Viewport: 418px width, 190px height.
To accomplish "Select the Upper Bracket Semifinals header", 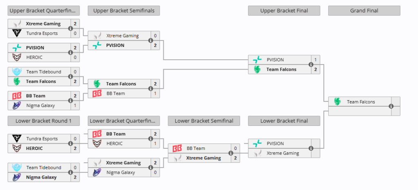I will tap(124, 11).
